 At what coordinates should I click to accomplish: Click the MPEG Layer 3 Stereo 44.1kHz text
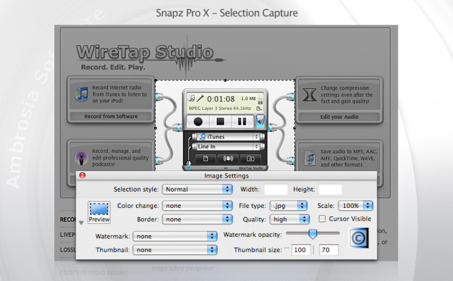coord(220,108)
